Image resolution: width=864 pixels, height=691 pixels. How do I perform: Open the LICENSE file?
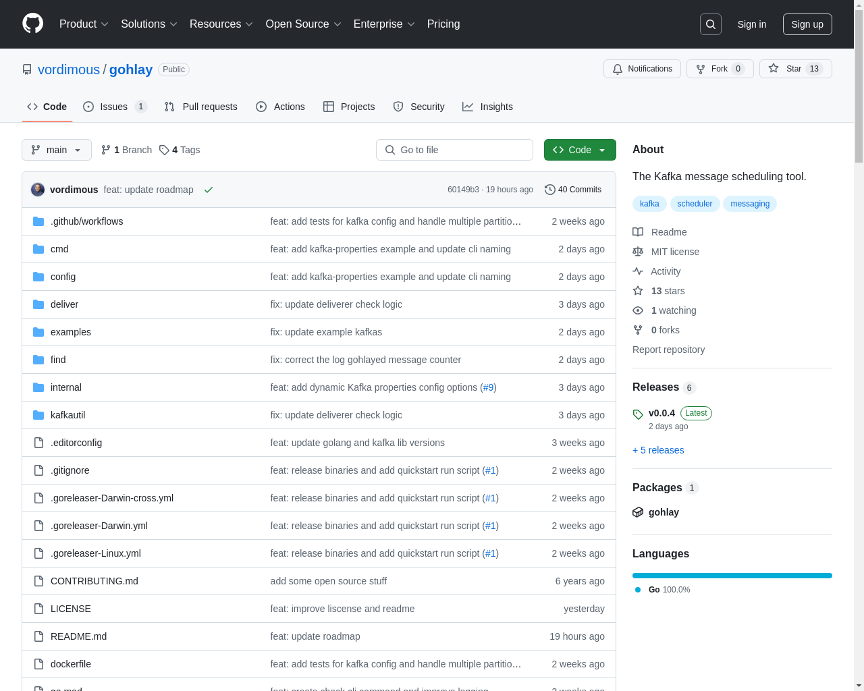point(71,609)
